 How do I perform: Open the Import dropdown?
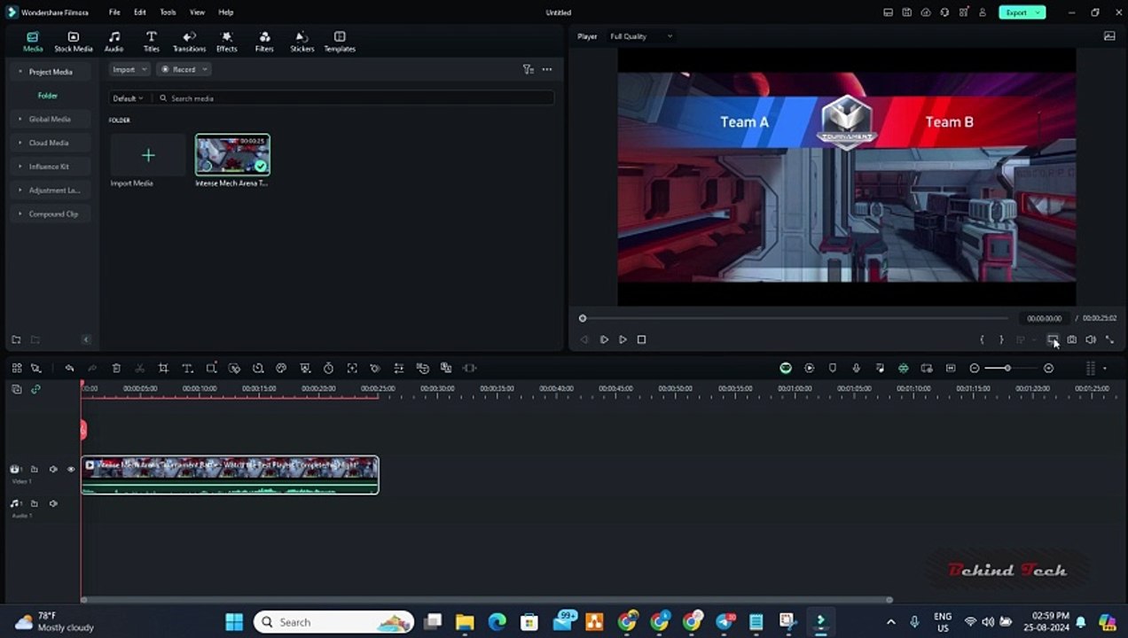pos(129,69)
